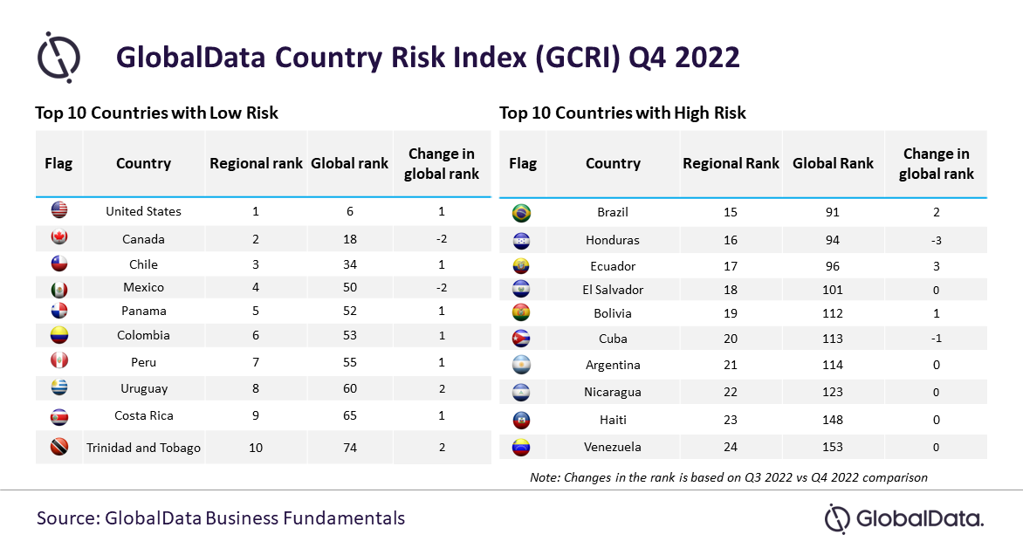Select the Trinidad and Tobago flag
This screenshot has height=548, width=1023.
point(59,447)
